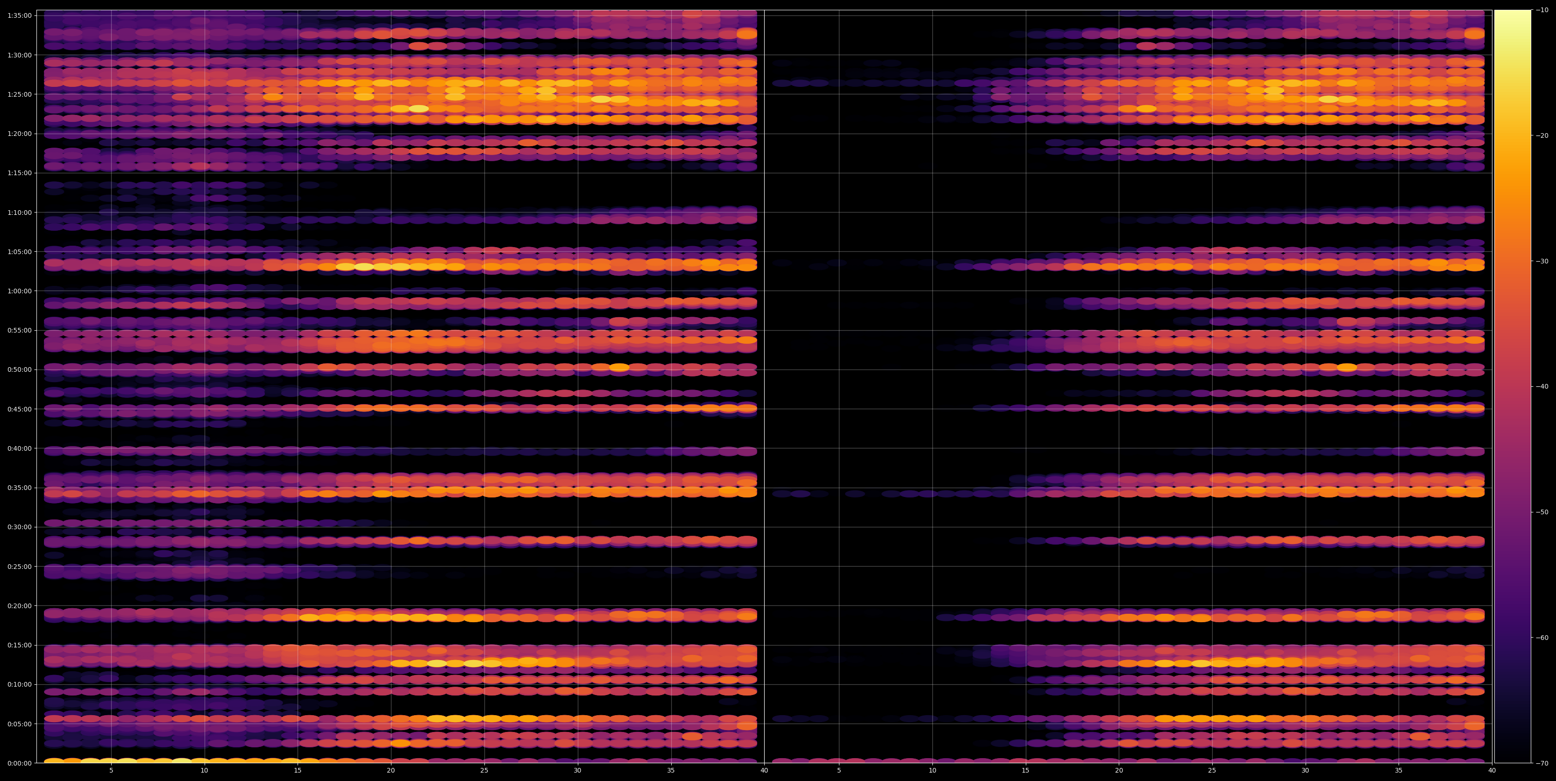Click the 0:15:00 y-axis tick label
This screenshot has height=781, width=1556.
pyautogui.click(x=19, y=645)
